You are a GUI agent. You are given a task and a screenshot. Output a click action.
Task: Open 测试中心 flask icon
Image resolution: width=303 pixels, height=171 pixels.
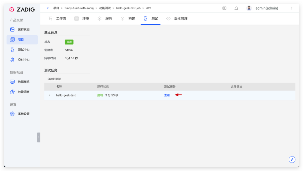(12, 50)
